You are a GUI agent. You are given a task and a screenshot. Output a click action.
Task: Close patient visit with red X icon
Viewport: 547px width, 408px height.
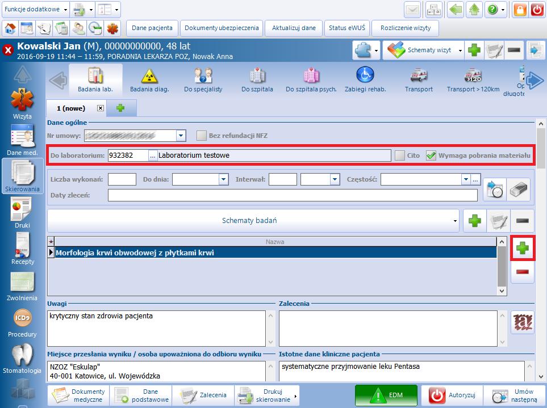[x=8, y=50]
